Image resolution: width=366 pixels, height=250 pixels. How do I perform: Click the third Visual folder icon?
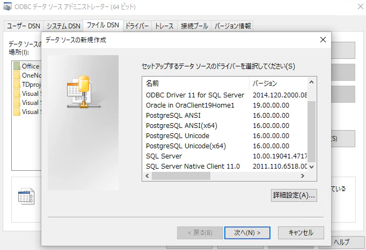click(x=17, y=111)
